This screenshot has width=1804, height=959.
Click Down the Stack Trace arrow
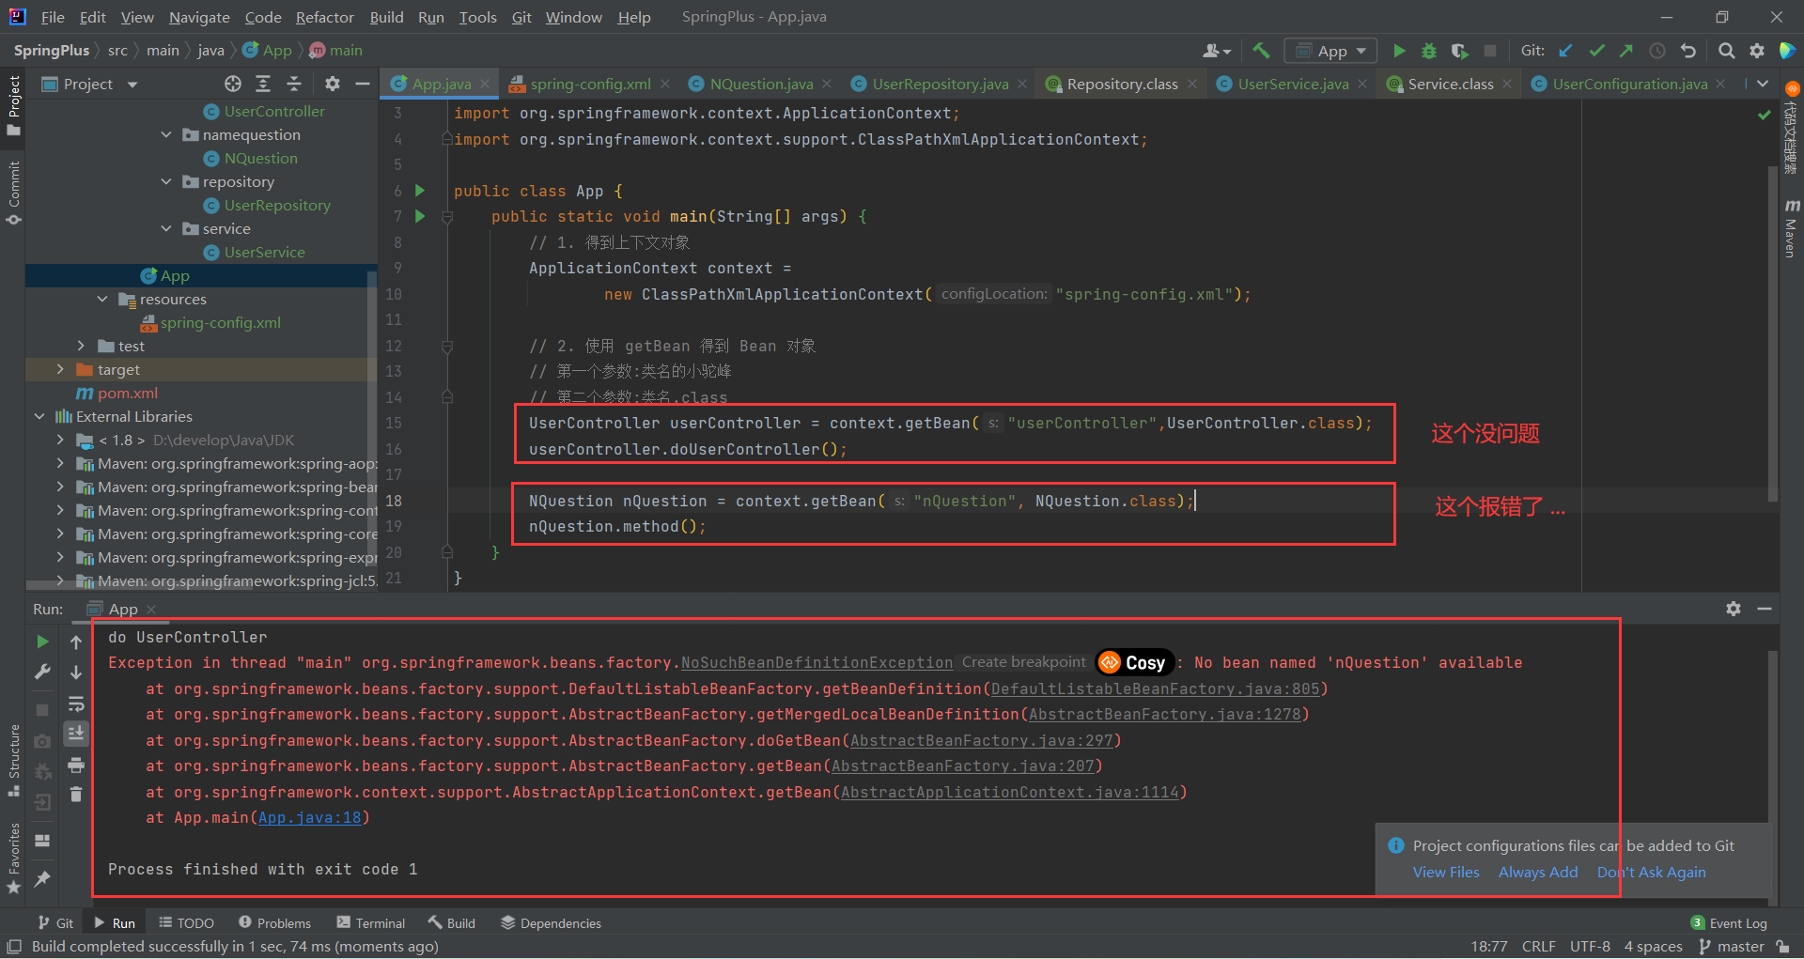click(x=76, y=672)
